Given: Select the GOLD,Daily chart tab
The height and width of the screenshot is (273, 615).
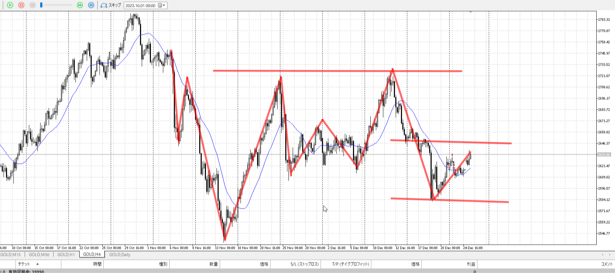Looking at the screenshot, I should pos(120,254).
